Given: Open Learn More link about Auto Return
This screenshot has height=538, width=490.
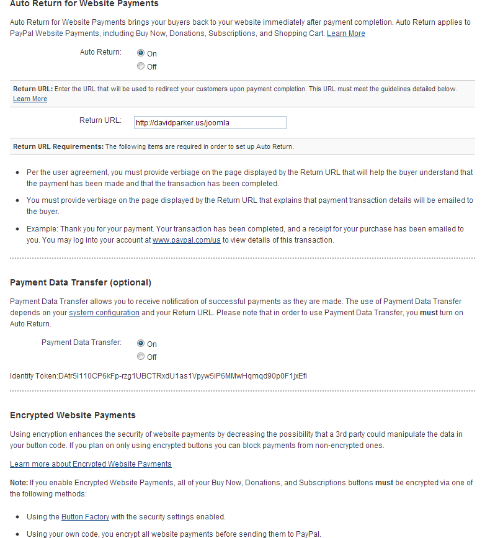Looking at the screenshot, I should tap(345, 34).
